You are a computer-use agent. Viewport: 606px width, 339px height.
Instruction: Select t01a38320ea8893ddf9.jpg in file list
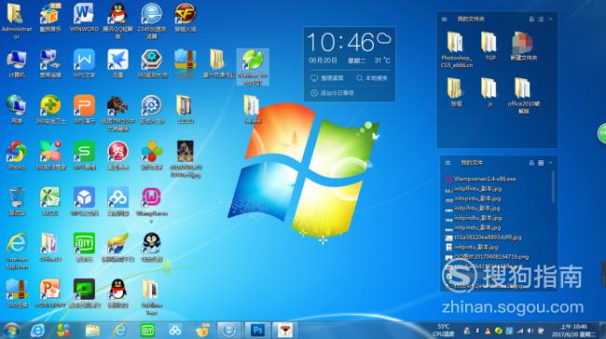[x=483, y=237]
